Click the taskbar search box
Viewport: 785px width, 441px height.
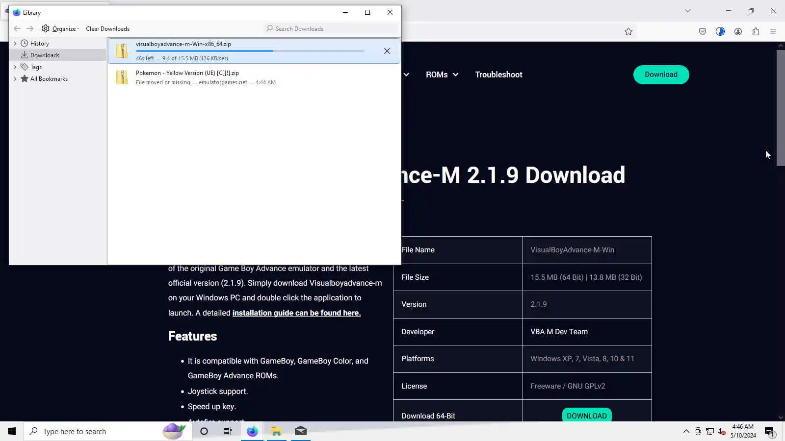pyautogui.click(x=108, y=431)
